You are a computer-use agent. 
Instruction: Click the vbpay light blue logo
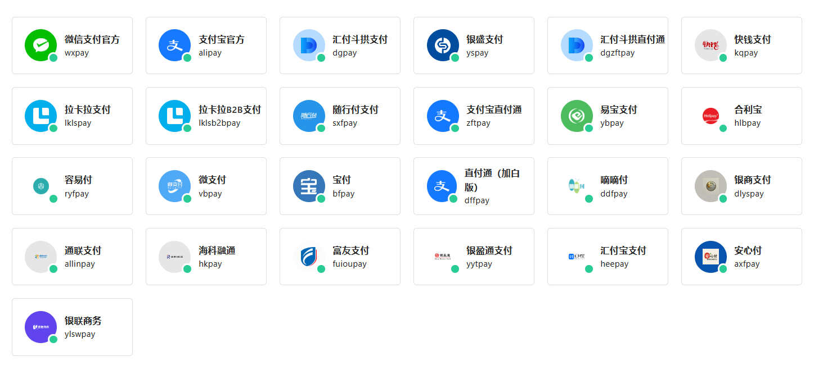coord(175,186)
